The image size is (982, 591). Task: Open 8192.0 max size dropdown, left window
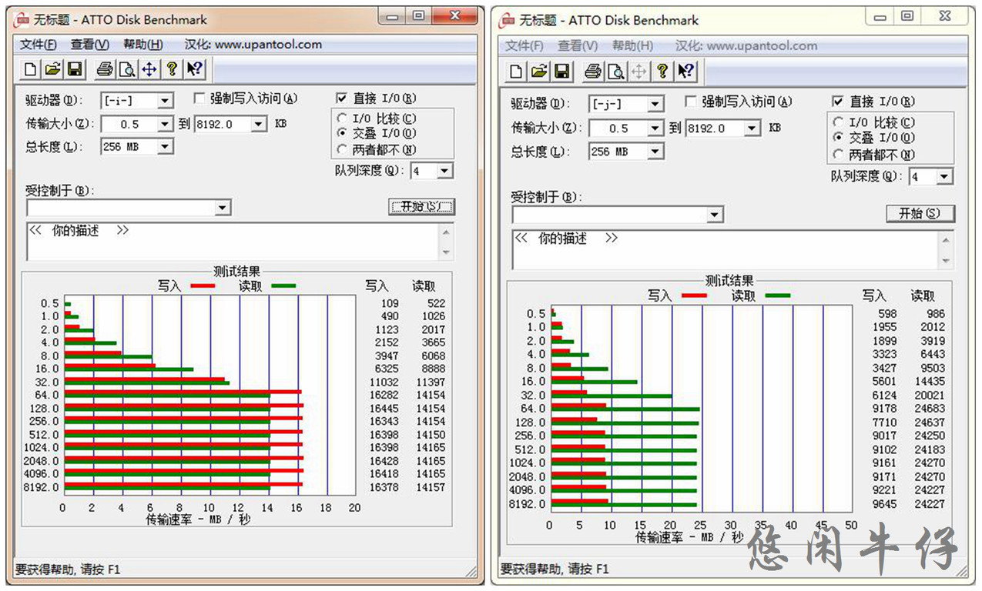pos(259,124)
